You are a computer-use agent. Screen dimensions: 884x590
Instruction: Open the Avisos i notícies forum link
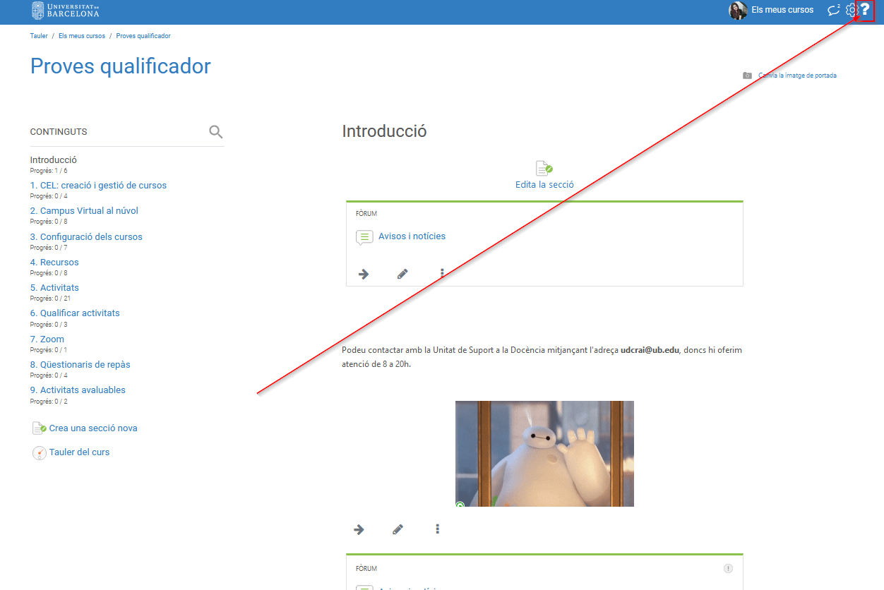412,236
